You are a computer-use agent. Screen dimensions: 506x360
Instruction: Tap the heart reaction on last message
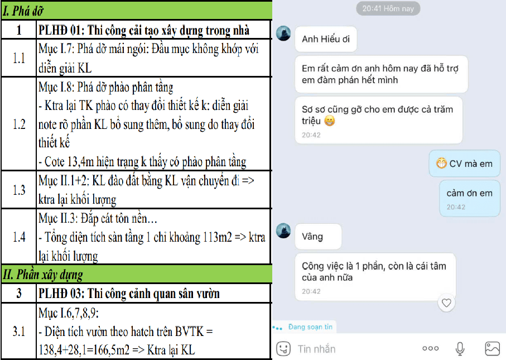click(x=446, y=303)
